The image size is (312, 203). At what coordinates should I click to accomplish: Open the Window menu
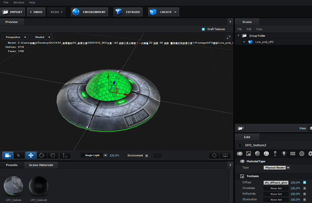[x=19, y=2]
